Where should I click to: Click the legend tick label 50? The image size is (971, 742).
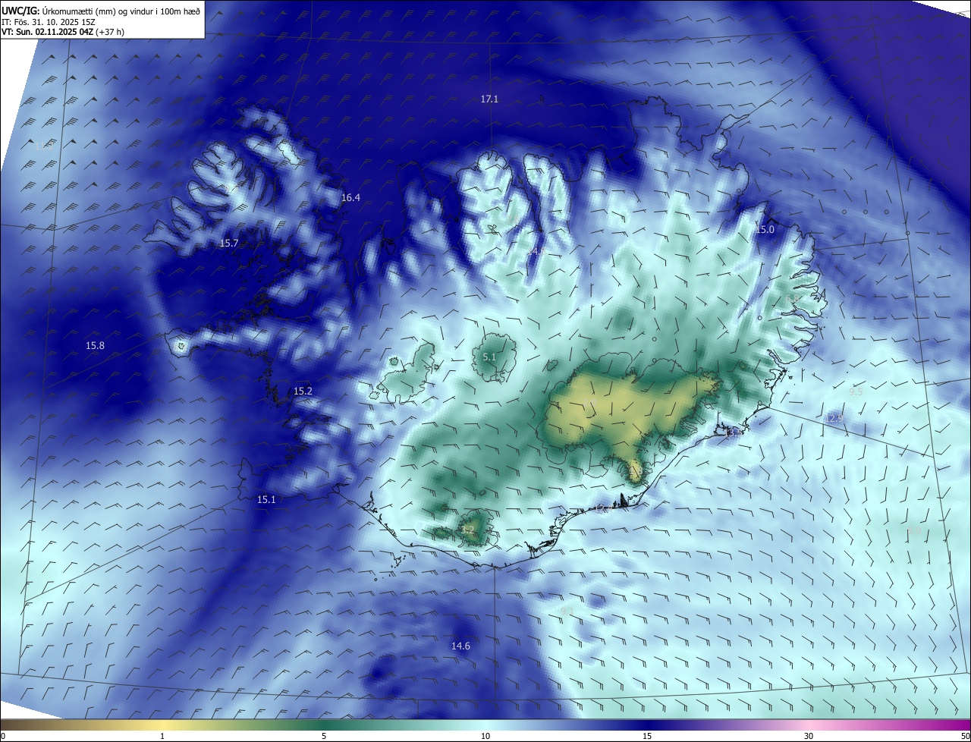(x=964, y=736)
